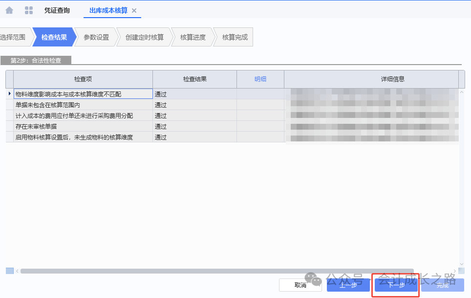Open the four-square app grid icon
The height and width of the screenshot is (298, 471).
tap(29, 10)
